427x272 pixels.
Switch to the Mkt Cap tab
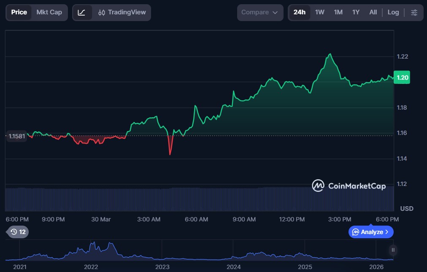point(49,12)
